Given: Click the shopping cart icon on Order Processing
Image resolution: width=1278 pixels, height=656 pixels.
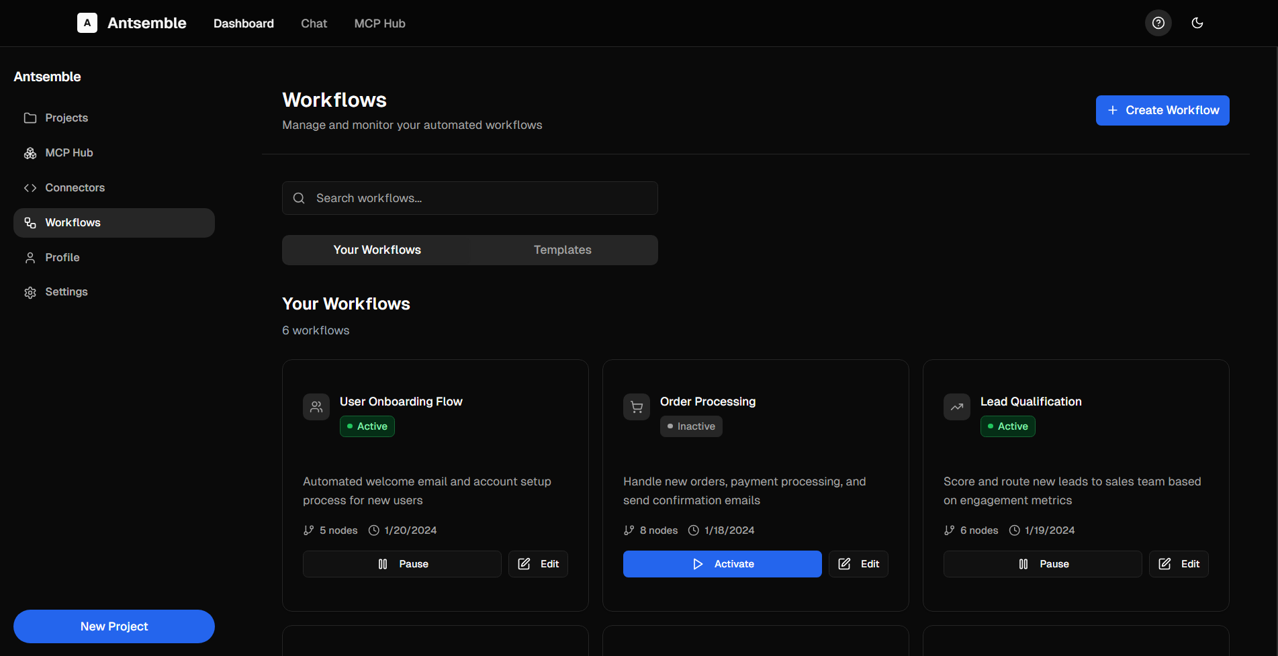Looking at the screenshot, I should click(636, 406).
